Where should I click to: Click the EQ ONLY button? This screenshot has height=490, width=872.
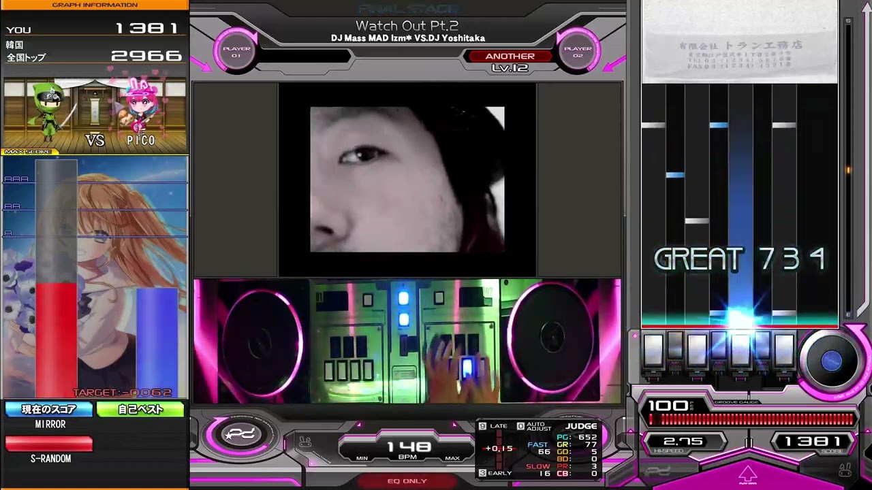click(x=407, y=480)
